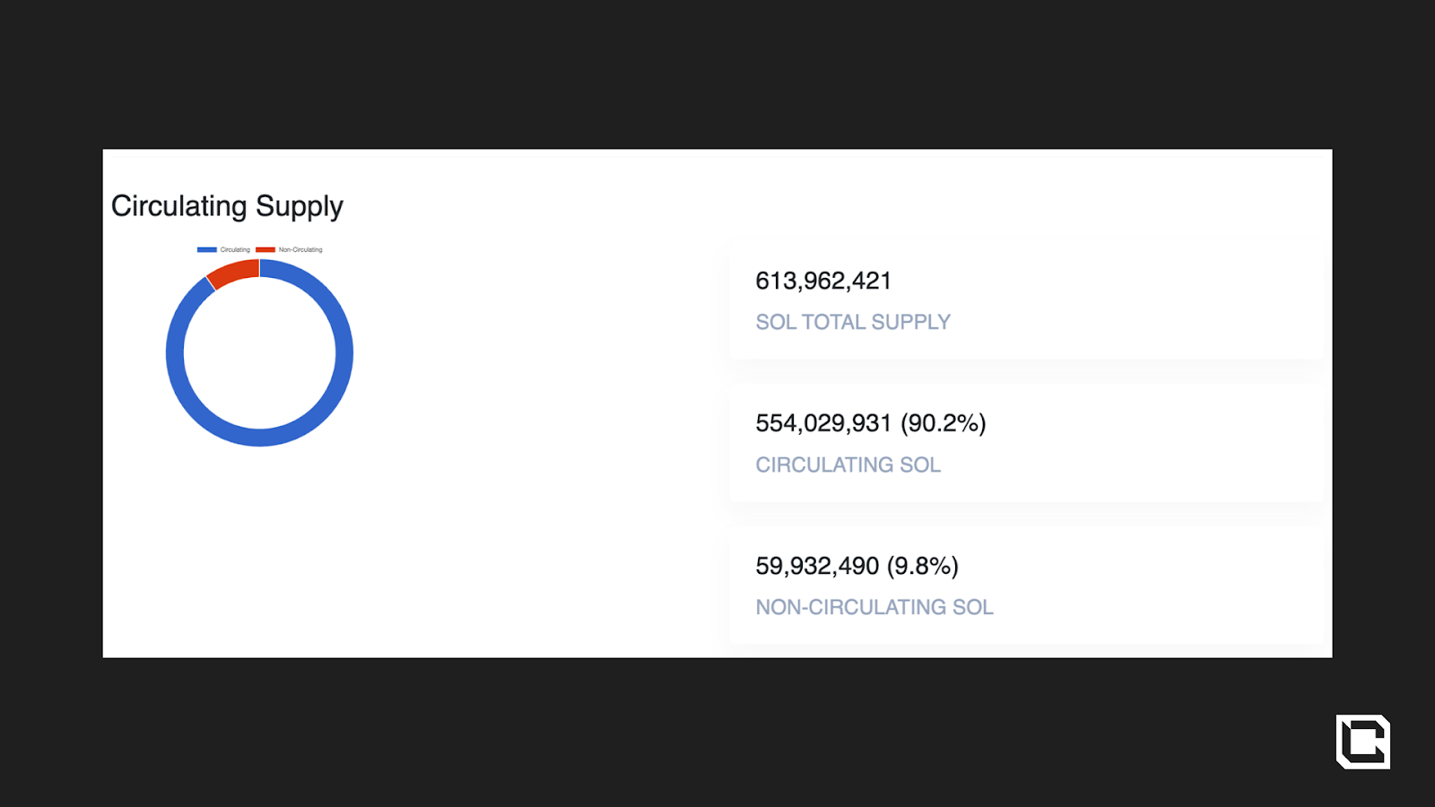The height and width of the screenshot is (807, 1435).
Task: Select the red non-circulating donut segment
Action: pyautogui.click(x=233, y=273)
